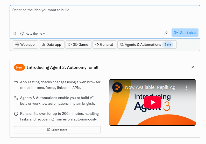Screen dimensions: 206x144
Task: Choose the Data app option
Action: pyautogui.click(x=51, y=44)
